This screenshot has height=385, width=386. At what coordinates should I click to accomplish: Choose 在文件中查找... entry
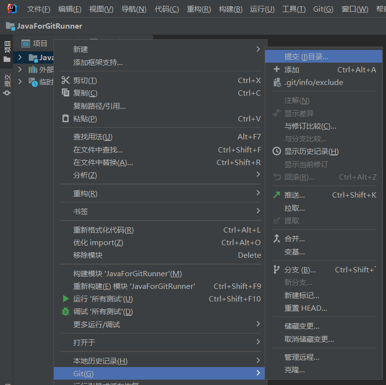(x=160, y=150)
